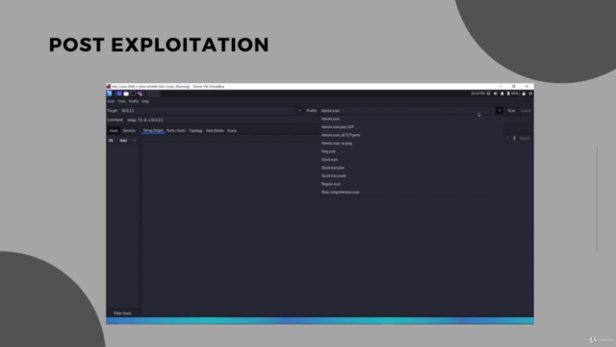Switch to the Hosts button
Image resolution: width=616 pixels, height=347 pixels.
pos(114,131)
